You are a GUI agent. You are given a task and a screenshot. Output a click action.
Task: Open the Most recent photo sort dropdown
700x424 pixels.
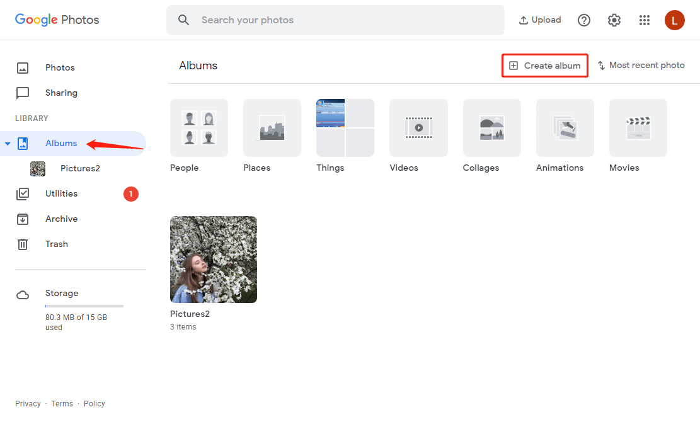641,66
